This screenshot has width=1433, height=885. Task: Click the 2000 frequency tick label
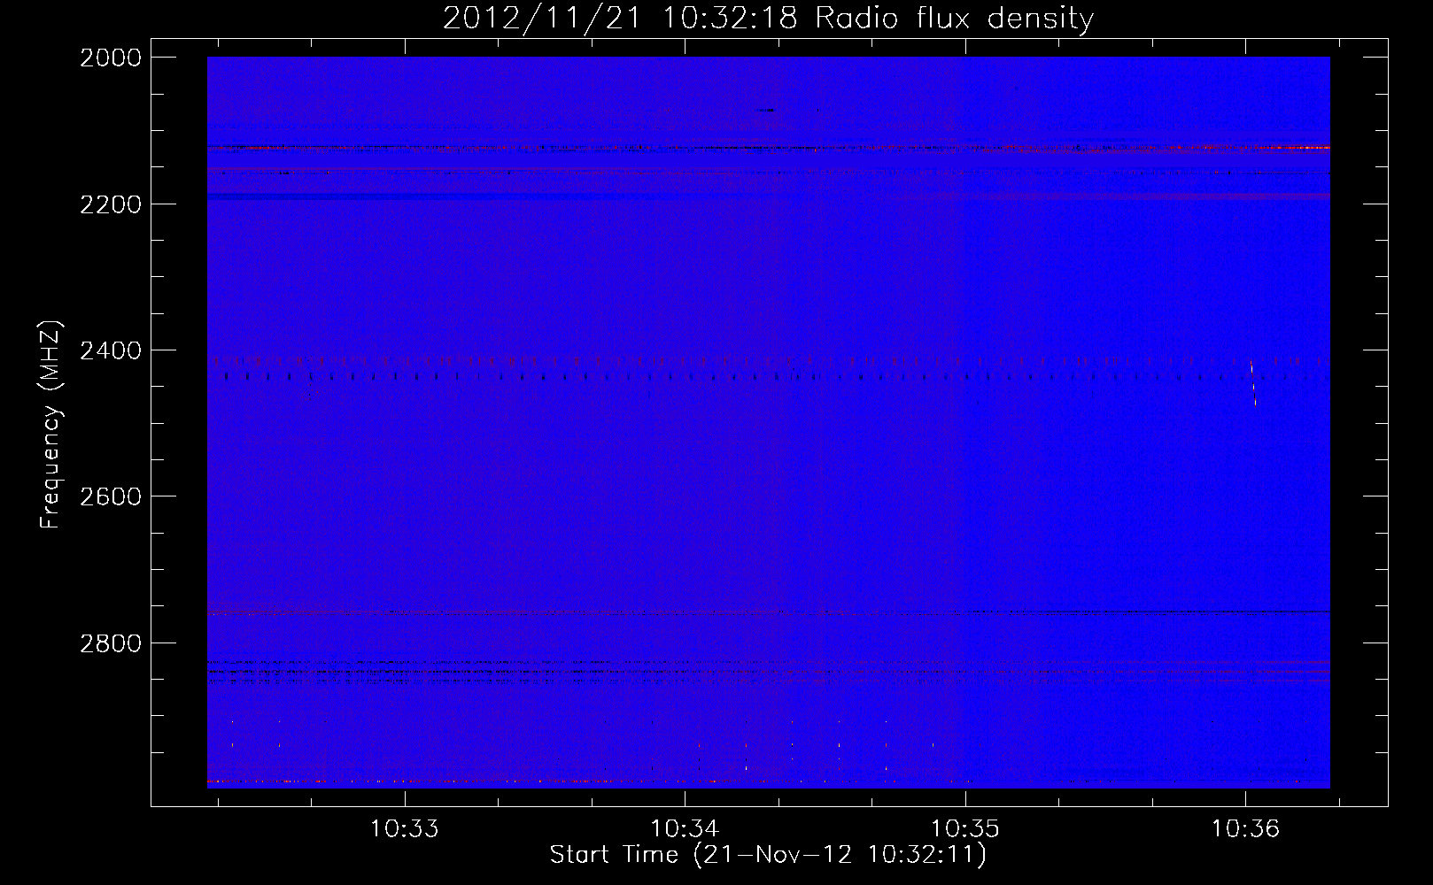111,58
